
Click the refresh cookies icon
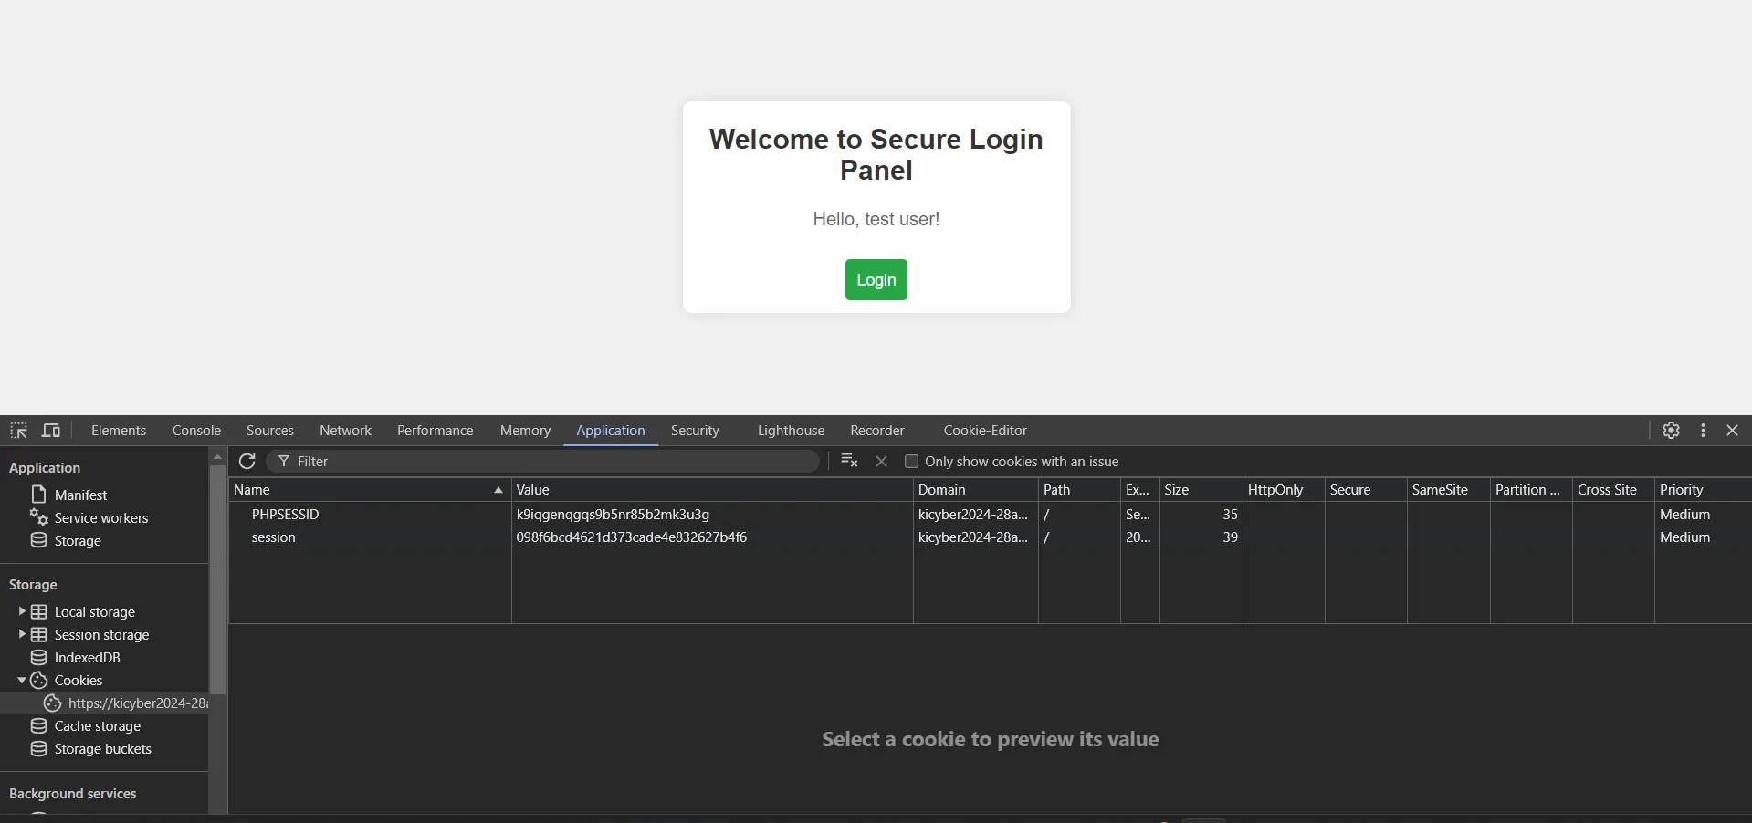247,462
